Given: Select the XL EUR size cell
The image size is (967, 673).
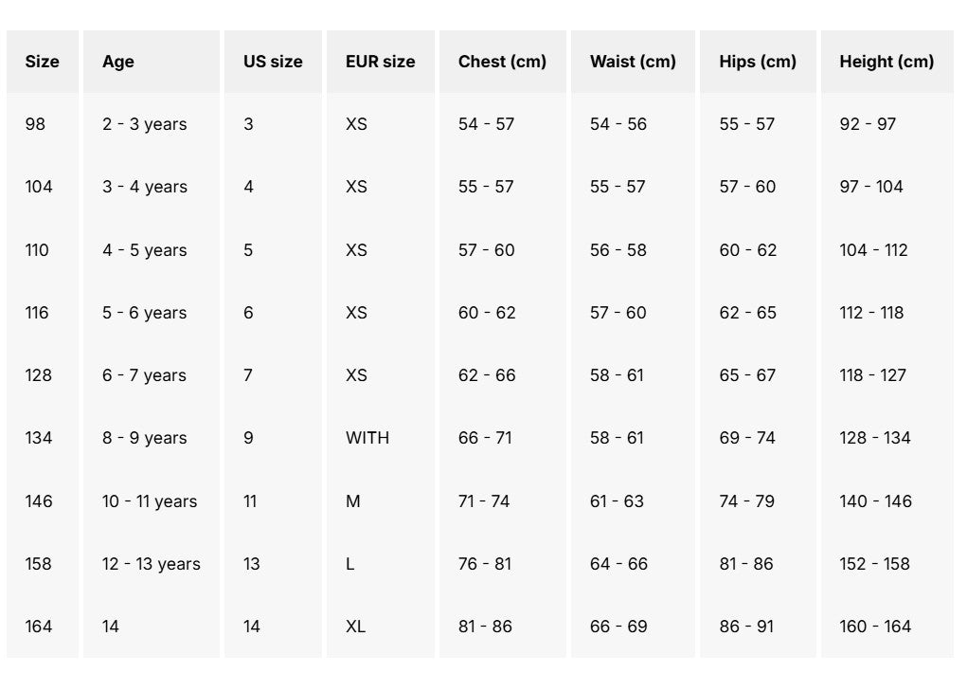Looking at the screenshot, I should tap(355, 627).
